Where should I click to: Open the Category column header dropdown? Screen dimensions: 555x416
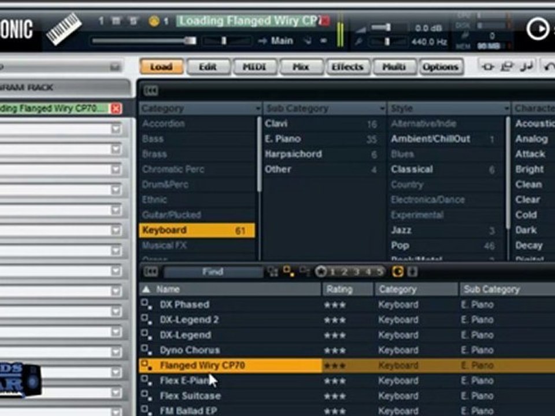coord(258,109)
